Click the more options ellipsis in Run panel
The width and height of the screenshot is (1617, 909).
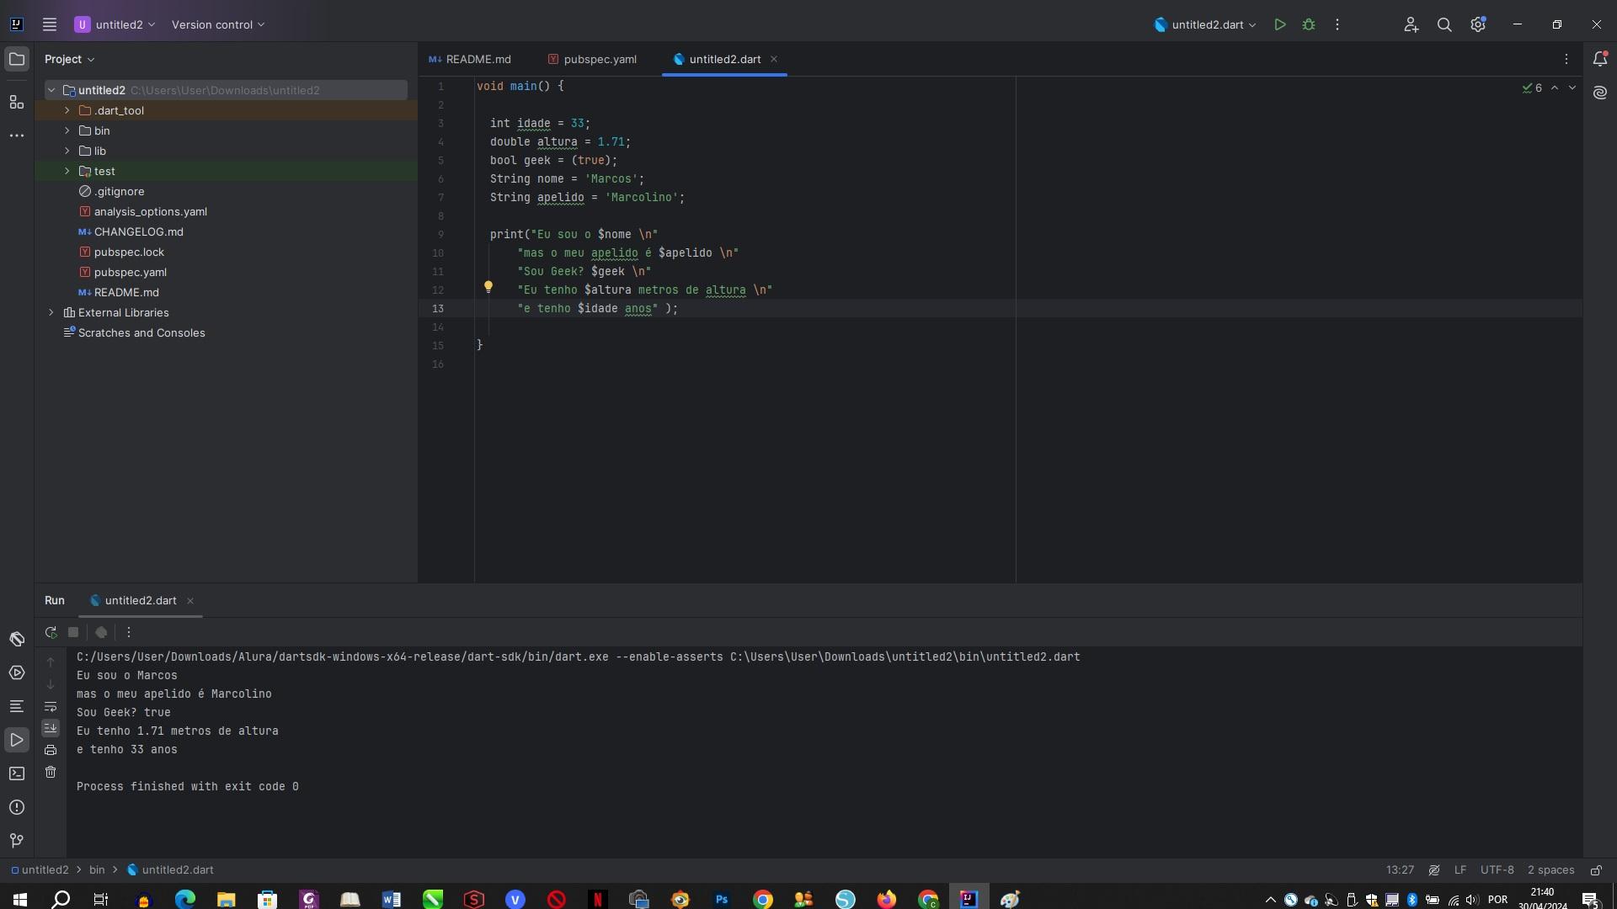pyautogui.click(x=128, y=631)
